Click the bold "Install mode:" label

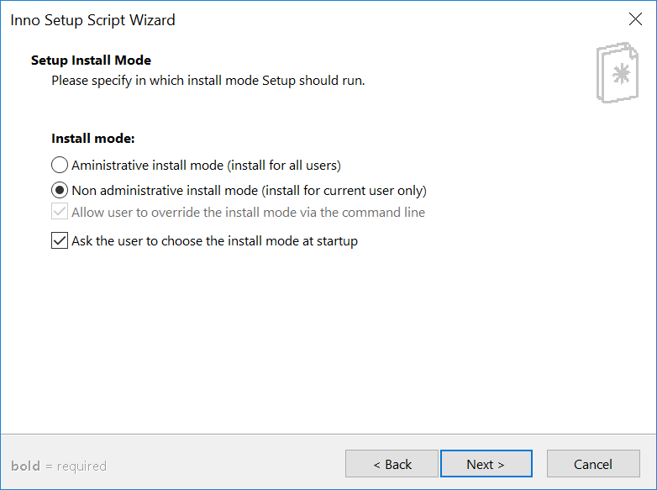[x=93, y=139]
